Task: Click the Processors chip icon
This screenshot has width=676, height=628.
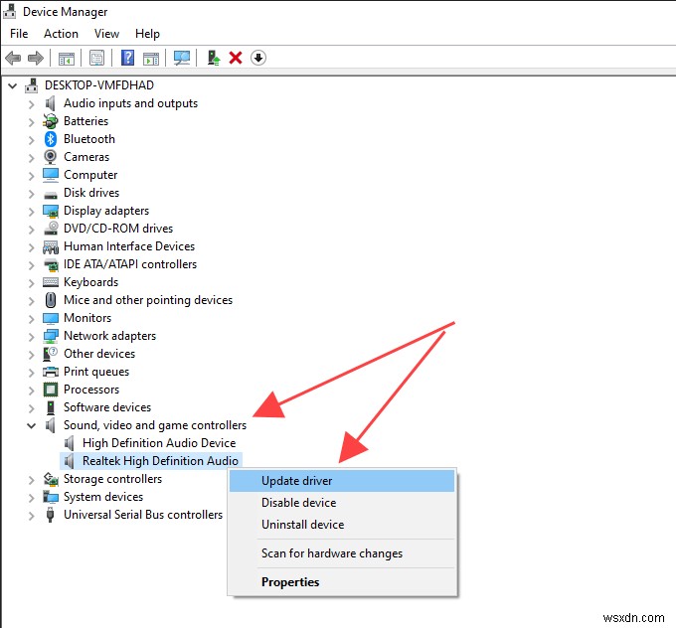Action: point(51,390)
